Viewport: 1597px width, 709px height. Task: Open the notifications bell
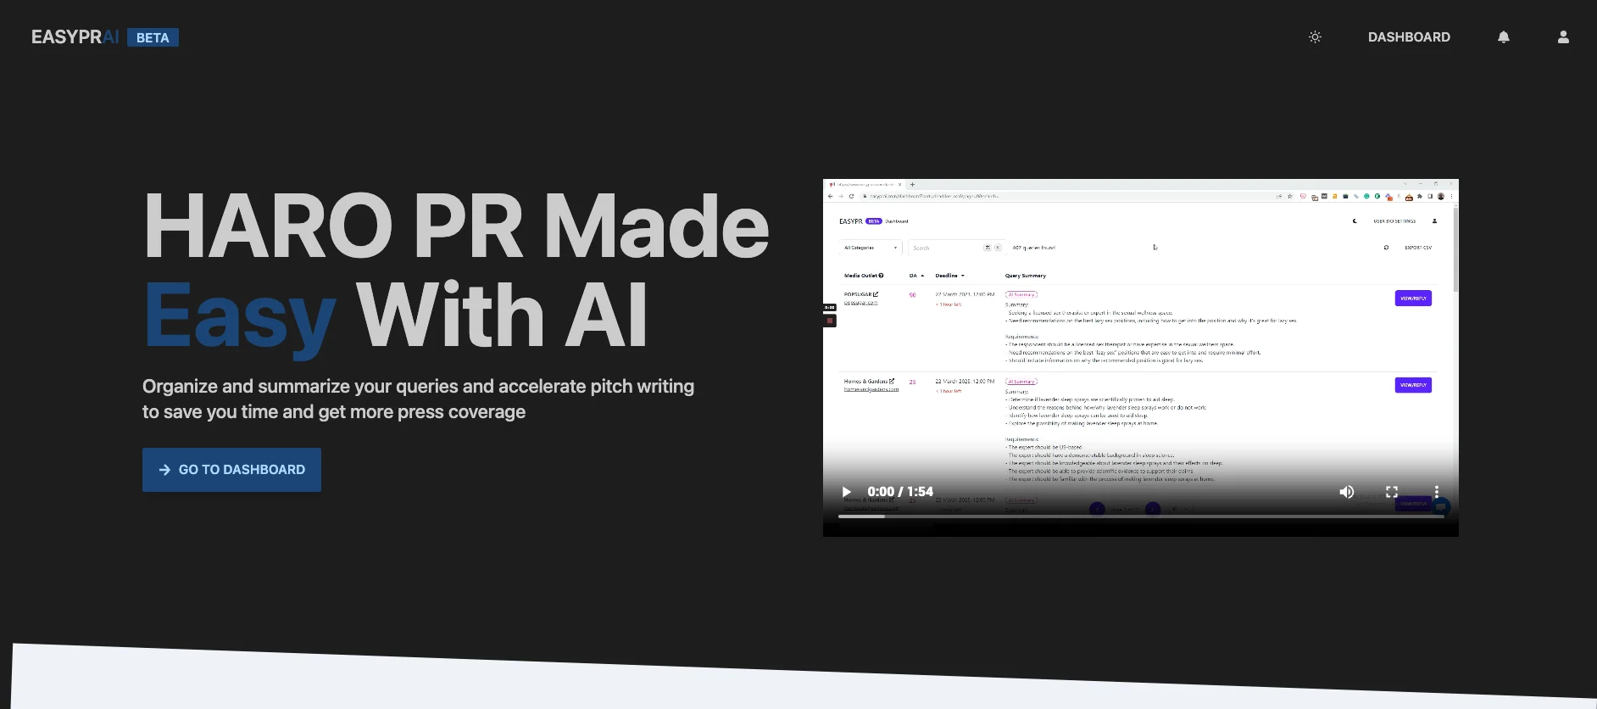(x=1503, y=37)
